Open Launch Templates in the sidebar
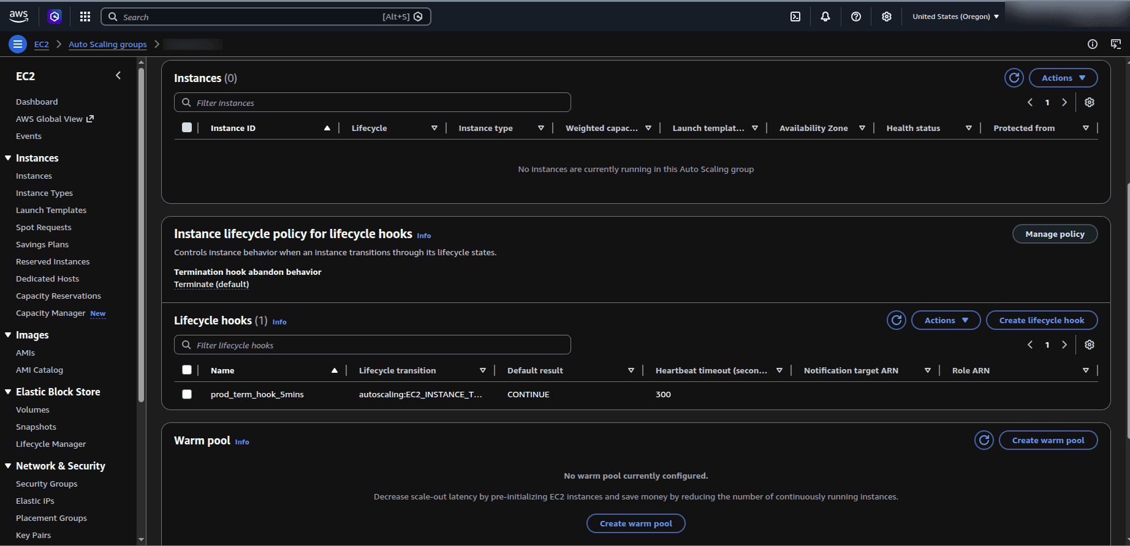Viewport: 1130px width, 546px height. coord(51,210)
